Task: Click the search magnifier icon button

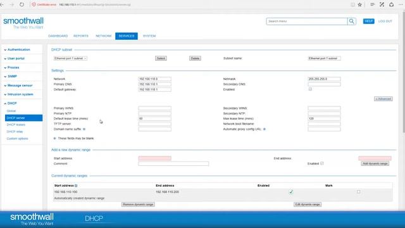Action: tap(352, 21)
